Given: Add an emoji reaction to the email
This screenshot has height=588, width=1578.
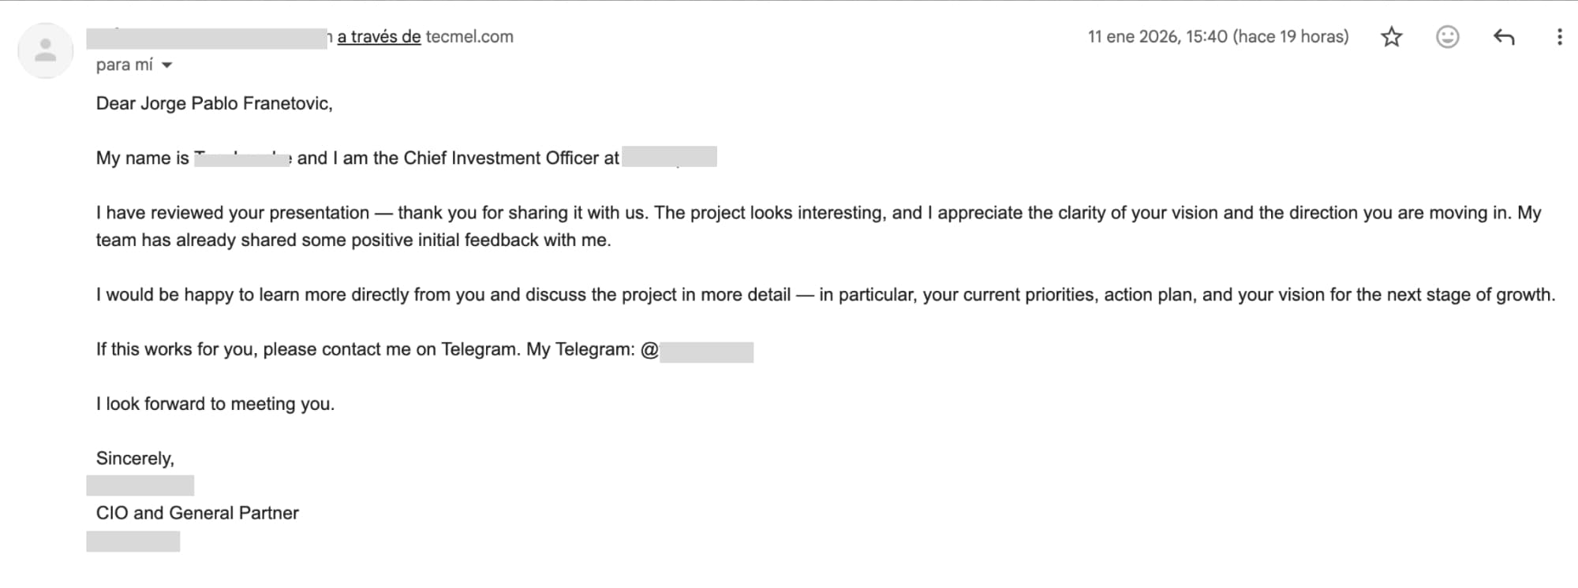Looking at the screenshot, I should tap(1447, 37).
